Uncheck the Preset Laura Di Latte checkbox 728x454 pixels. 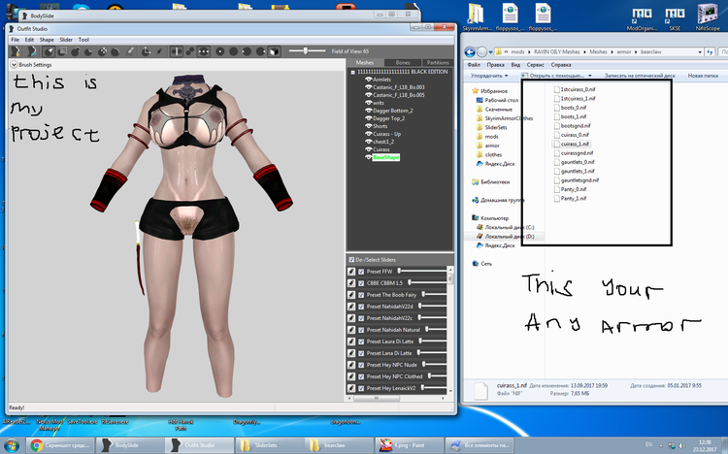(361, 341)
